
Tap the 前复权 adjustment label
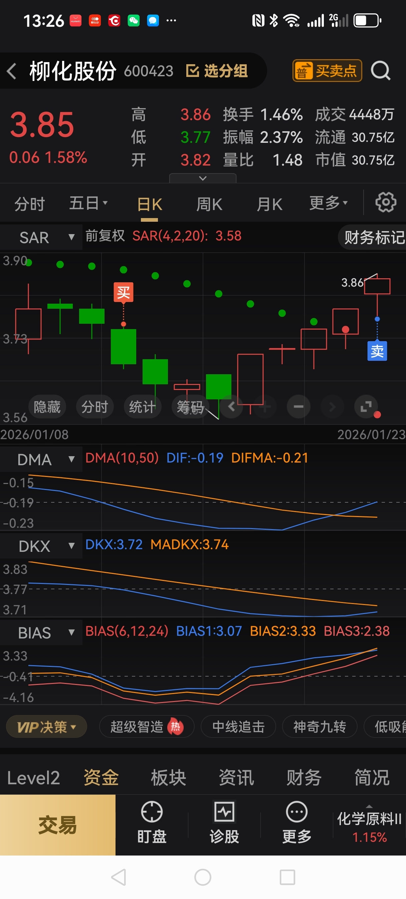105,235
